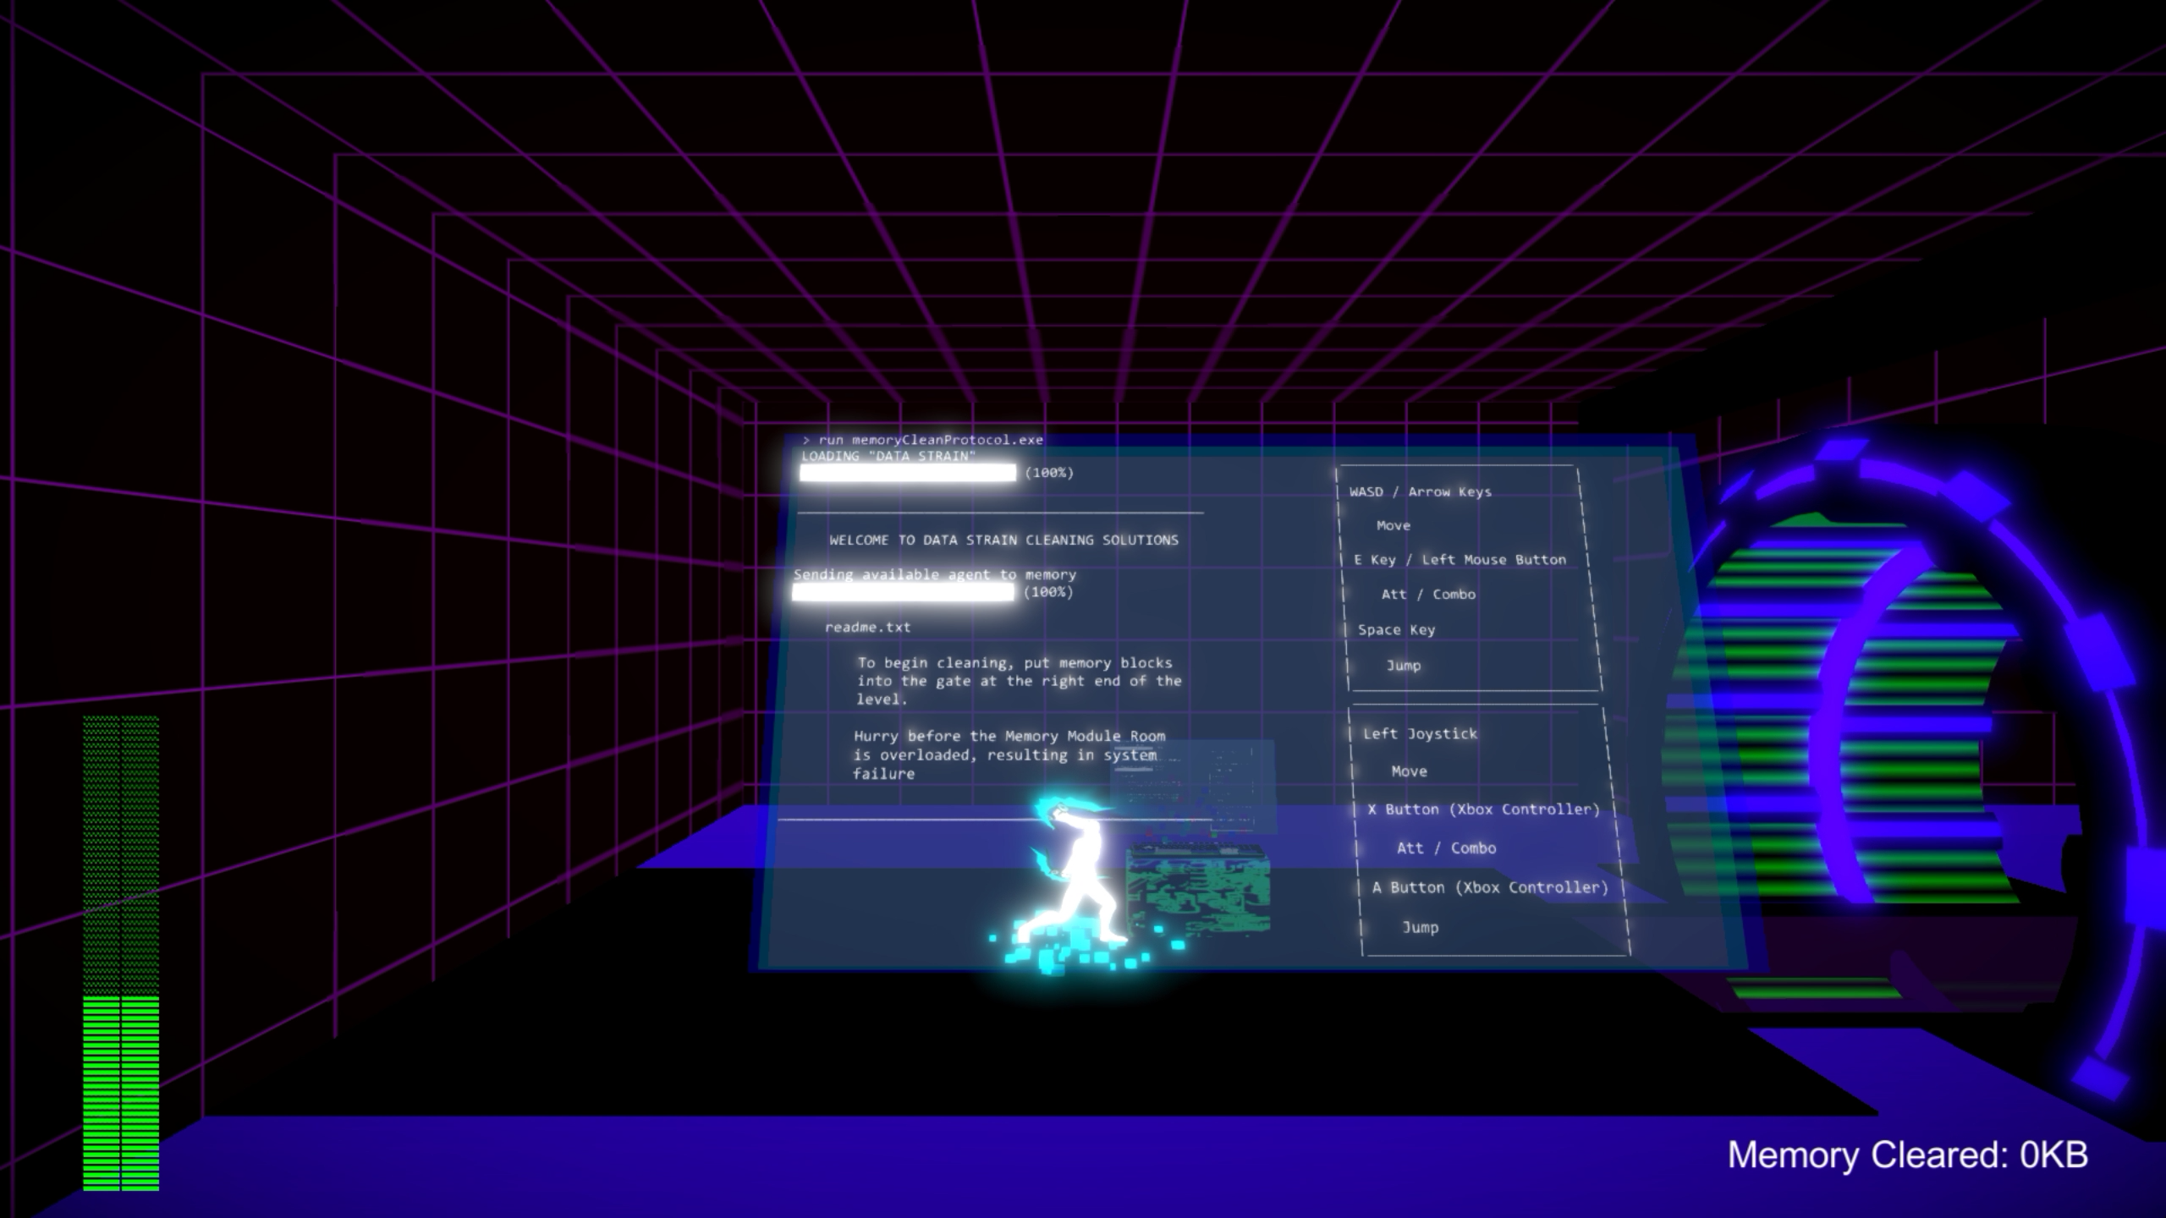The height and width of the screenshot is (1218, 2166).
Task: Click the WELCOME TO DATA STRAIN heading
Action: click(x=1003, y=540)
